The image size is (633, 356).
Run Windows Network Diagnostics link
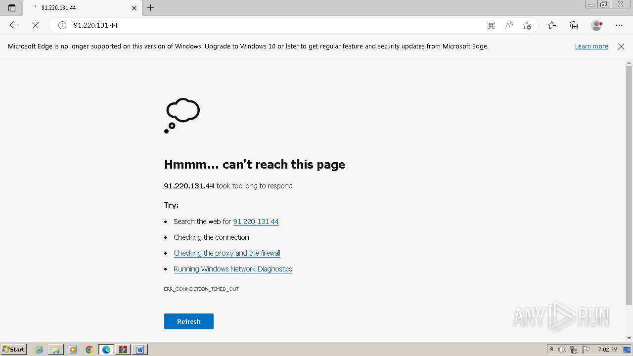click(233, 269)
